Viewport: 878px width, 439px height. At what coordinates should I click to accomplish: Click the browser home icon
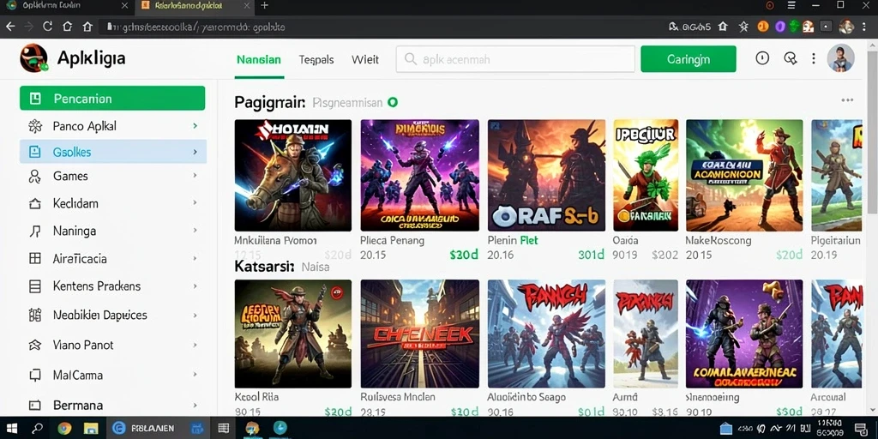coord(67,27)
